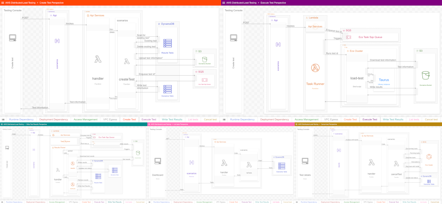
Task: Select API gateway scenarios icon in Create Test diagram
Action: pos(57,41)
